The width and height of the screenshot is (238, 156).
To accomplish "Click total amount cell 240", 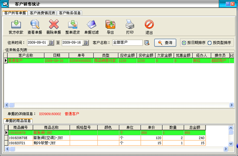I will (x=195, y=138).
